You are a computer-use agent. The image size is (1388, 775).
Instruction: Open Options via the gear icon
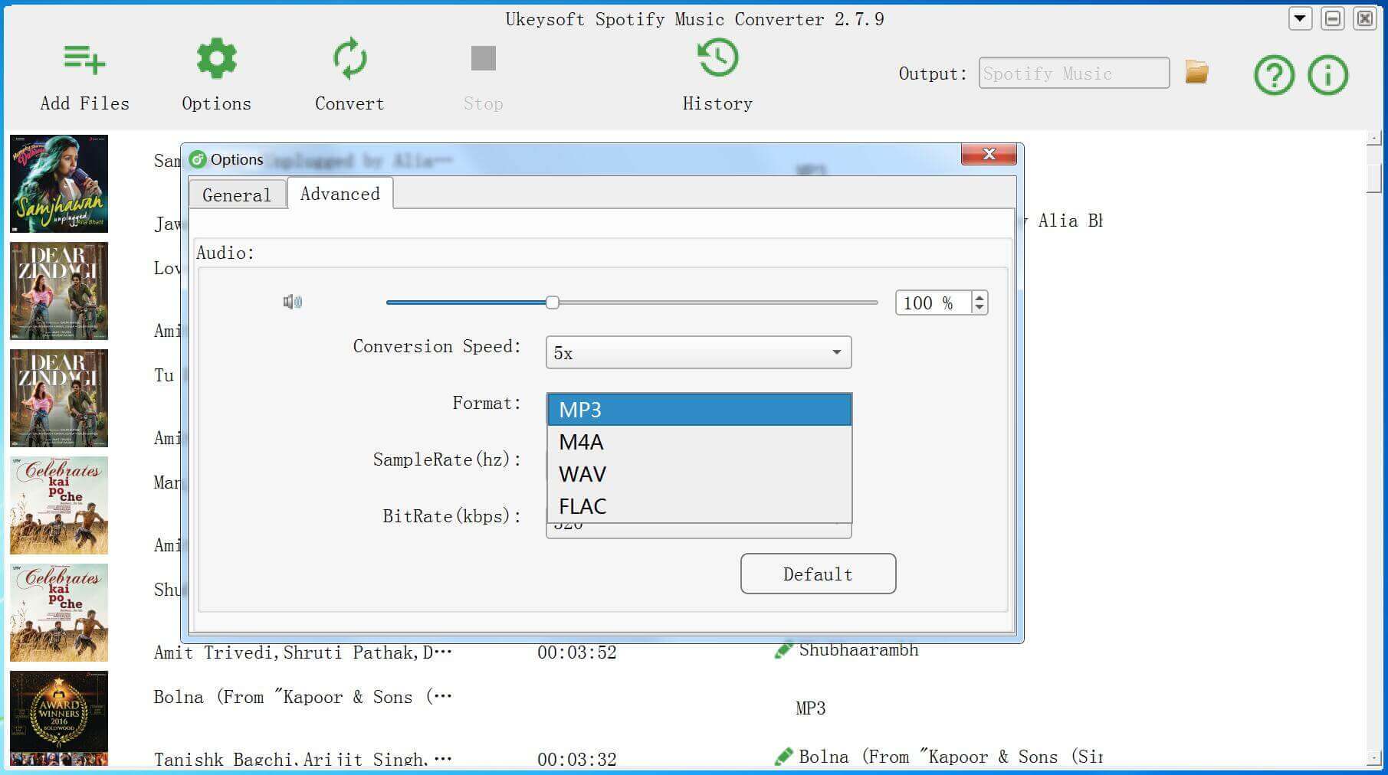(216, 58)
